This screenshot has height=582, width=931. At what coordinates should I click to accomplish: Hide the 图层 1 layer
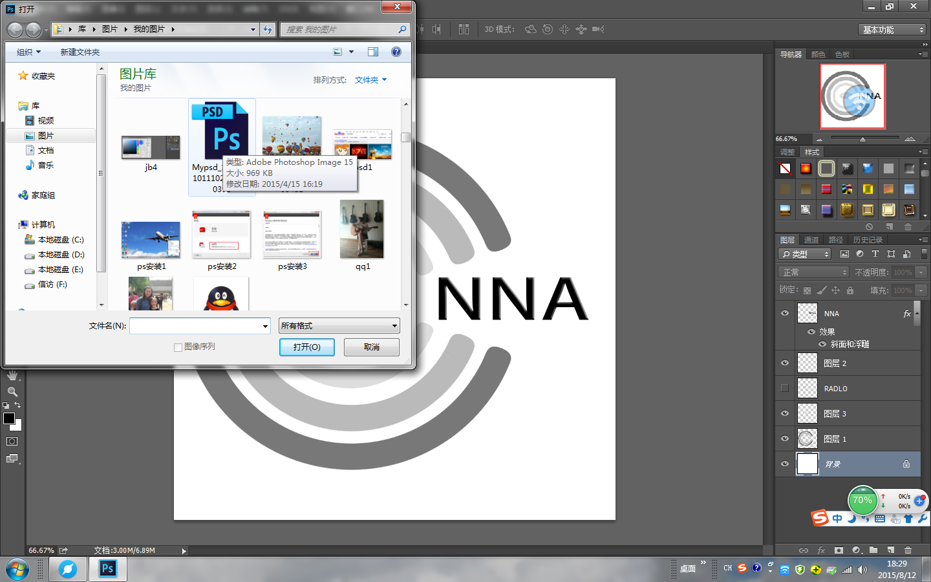(x=785, y=439)
